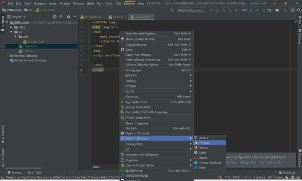Open the Refactor menu in menu bar
The width and height of the screenshot is (302, 181).
tap(79, 3)
